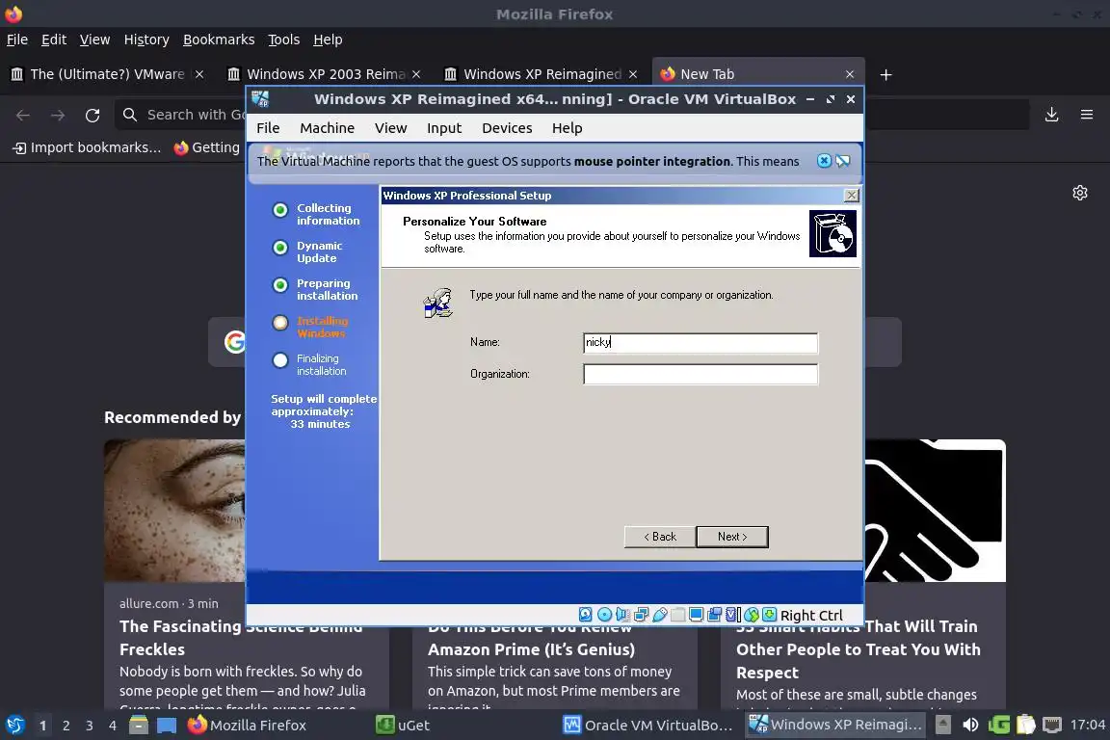Click the Back button in XP Setup

click(x=660, y=537)
